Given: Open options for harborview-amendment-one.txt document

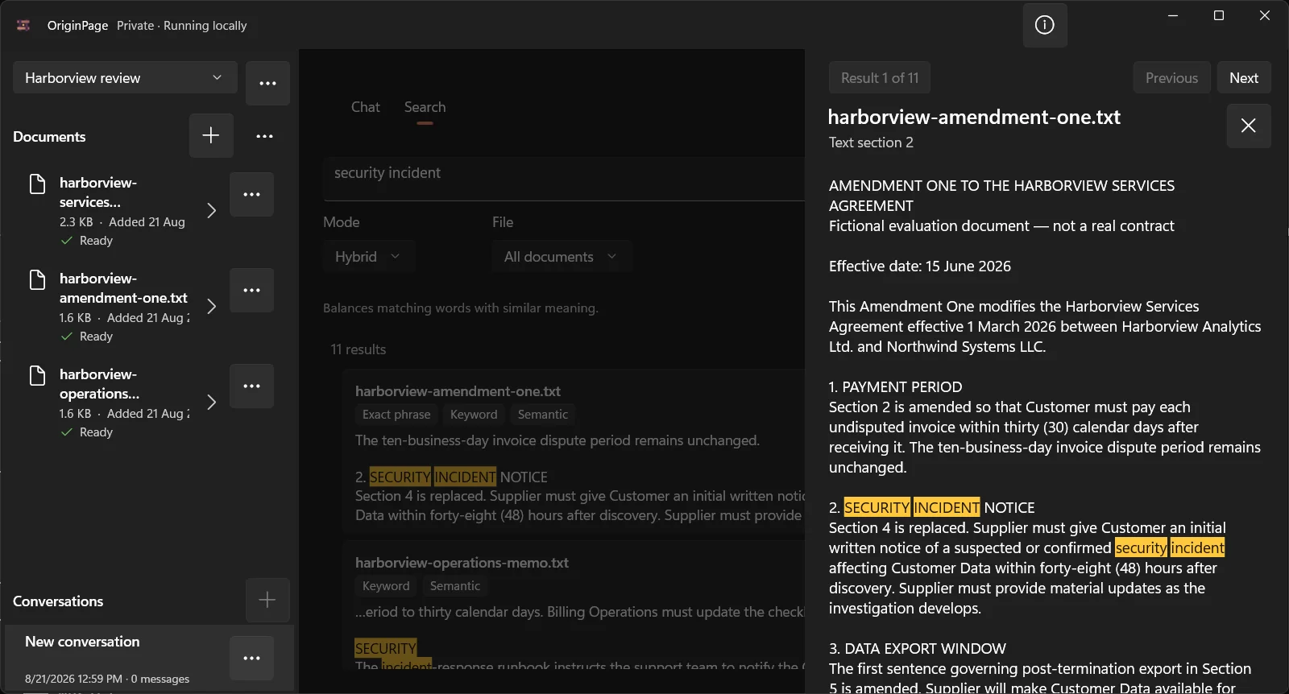Looking at the screenshot, I should coord(251,290).
